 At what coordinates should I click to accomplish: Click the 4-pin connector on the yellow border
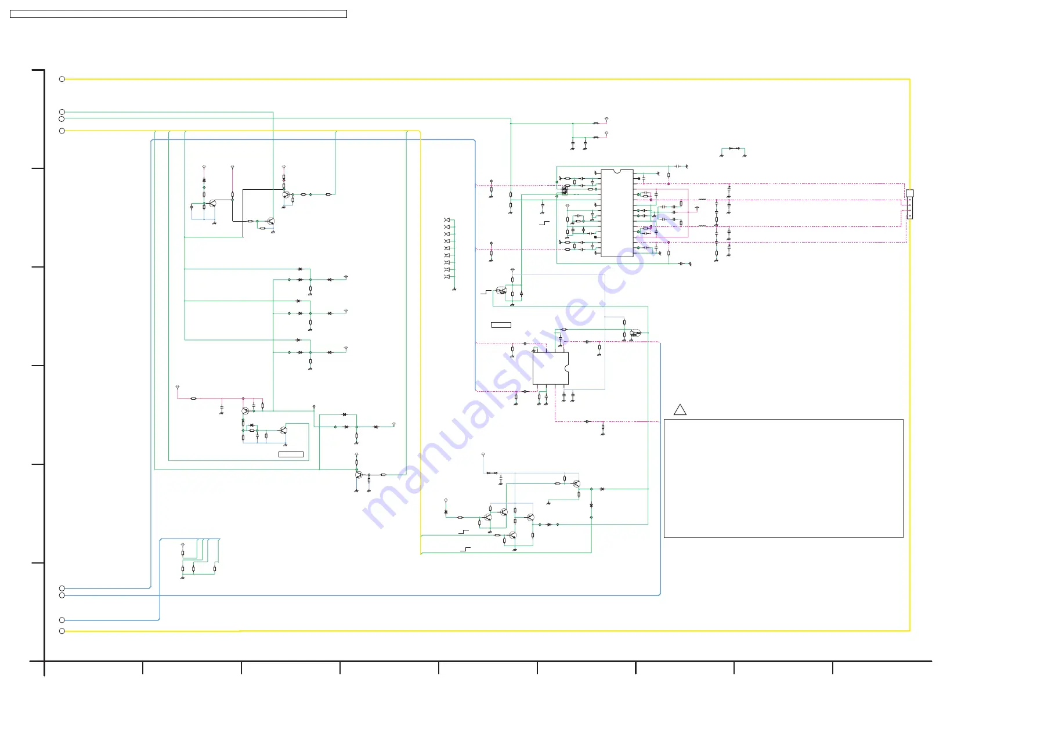(x=909, y=204)
